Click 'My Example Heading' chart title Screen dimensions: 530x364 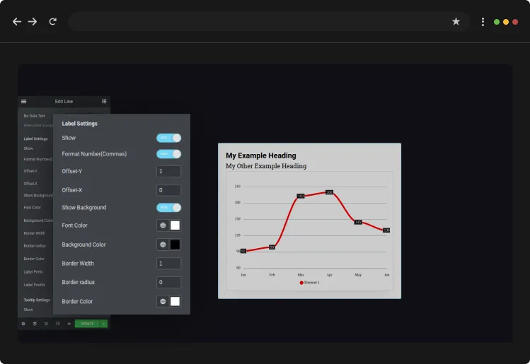(x=261, y=155)
